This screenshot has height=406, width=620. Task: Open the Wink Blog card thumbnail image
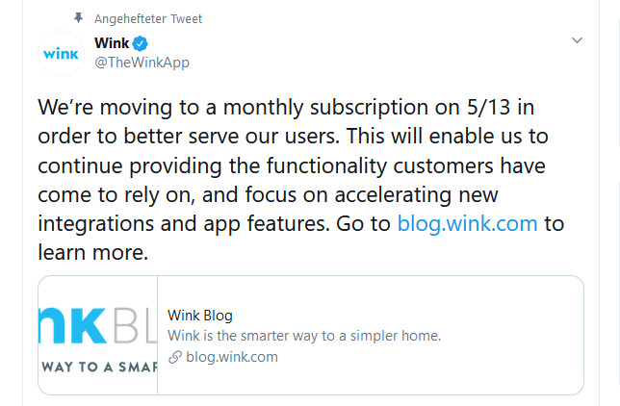pos(97,335)
